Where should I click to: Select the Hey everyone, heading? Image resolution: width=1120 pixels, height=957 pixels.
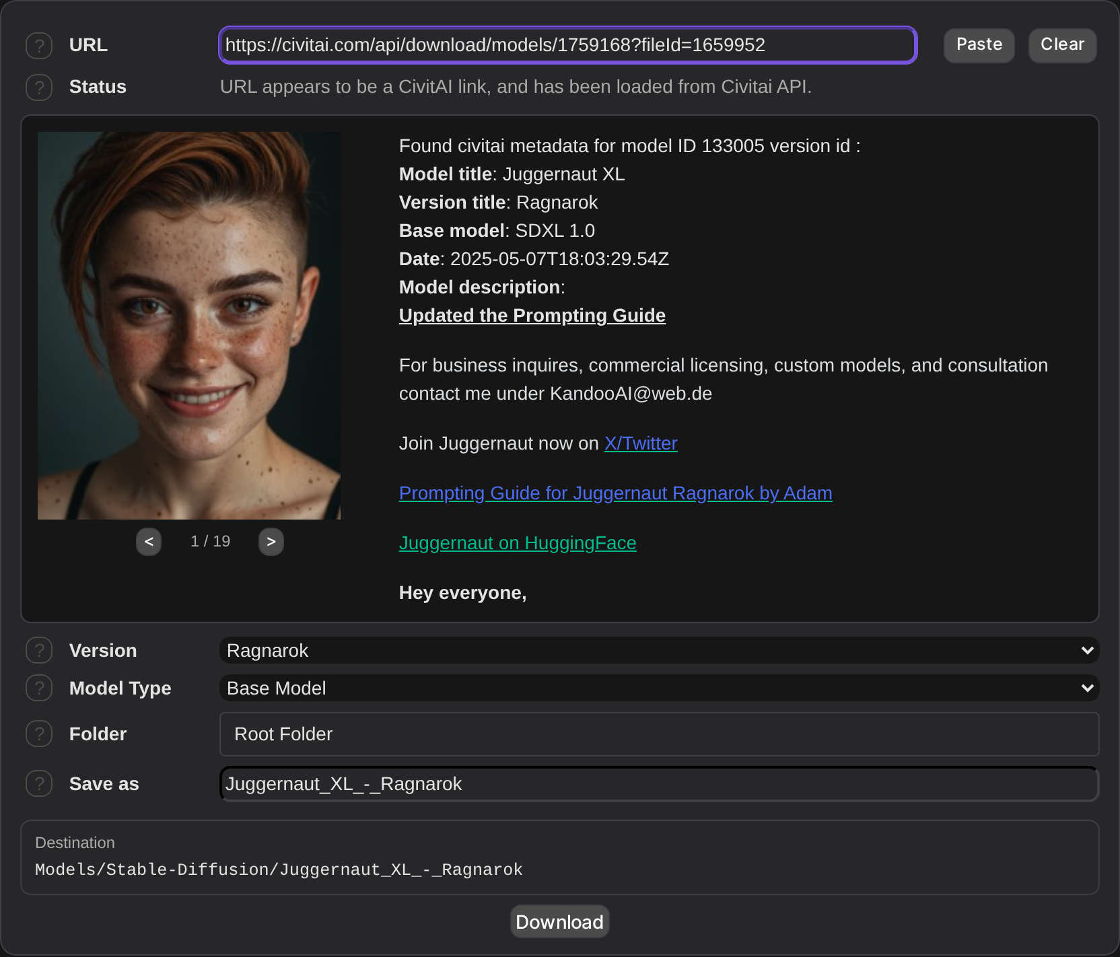pyautogui.click(x=463, y=593)
